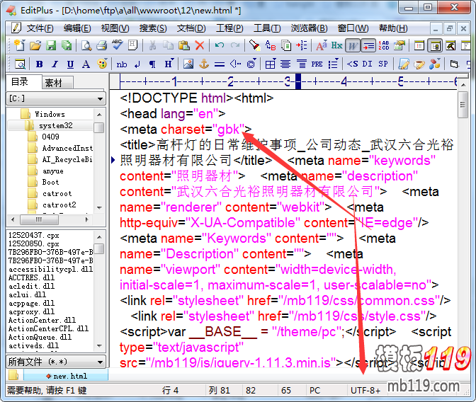The width and height of the screenshot is (476, 402).
Task: Insert non-breaking space with nb icon
Action: point(121,64)
